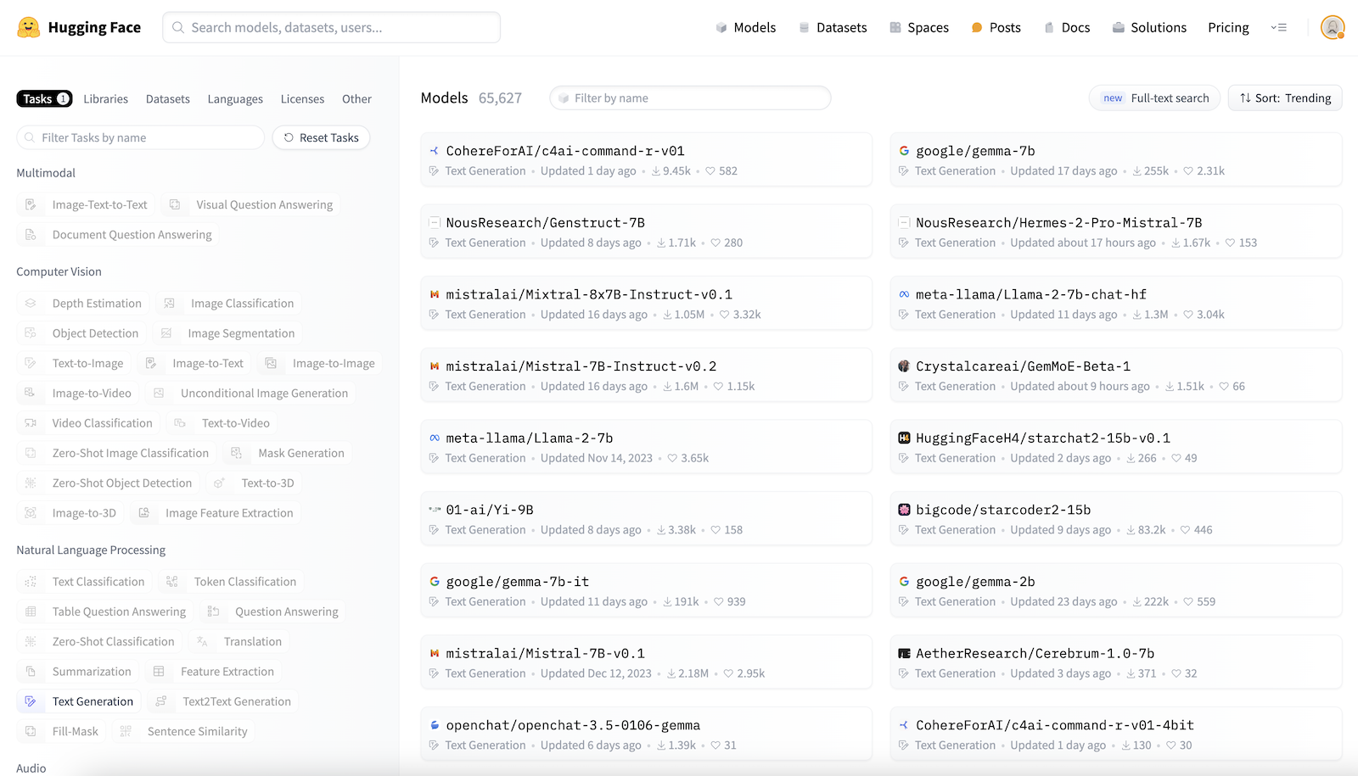The width and height of the screenshot is (1358, 776).
Task: Open the Languages filter tab
Action: [235, 99]
